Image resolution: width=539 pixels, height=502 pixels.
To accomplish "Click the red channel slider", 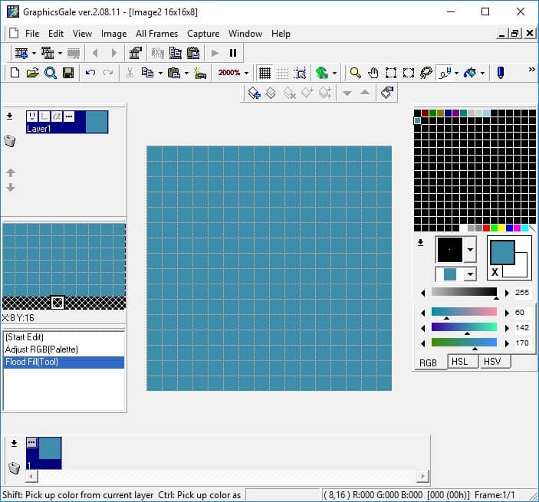I will point(464,312).
